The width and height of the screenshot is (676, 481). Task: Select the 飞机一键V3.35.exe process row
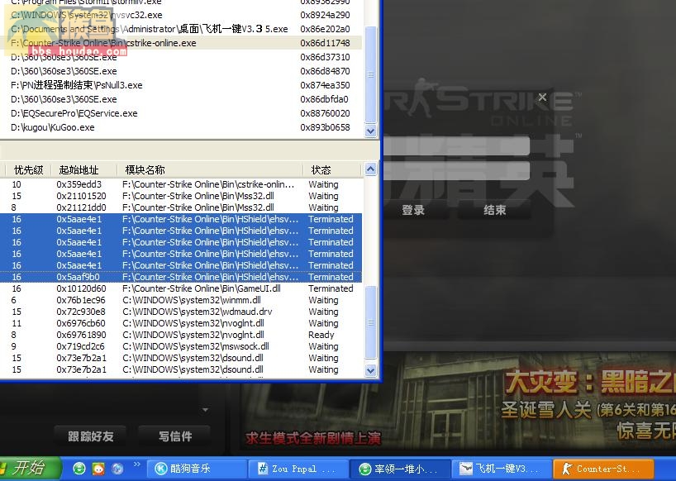[181, 29]
